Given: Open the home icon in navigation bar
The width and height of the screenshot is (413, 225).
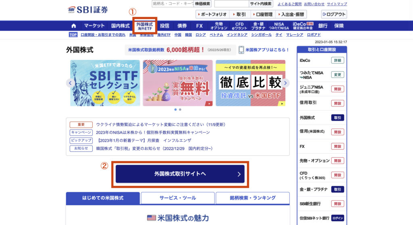Looking at the screenshot, I should (73, 26).
